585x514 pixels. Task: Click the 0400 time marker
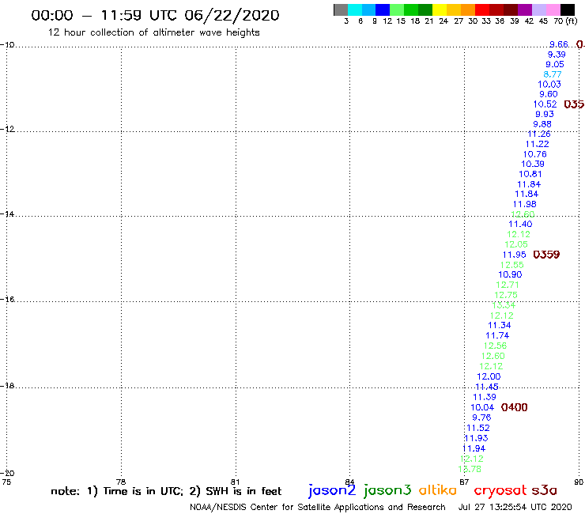coord(515,407)
